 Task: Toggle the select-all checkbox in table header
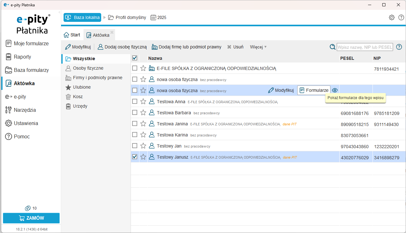(x=135, y=58)
